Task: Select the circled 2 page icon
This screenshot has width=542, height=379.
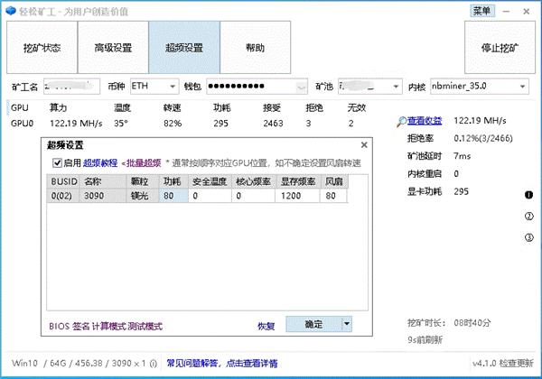Action: (528, 216)
